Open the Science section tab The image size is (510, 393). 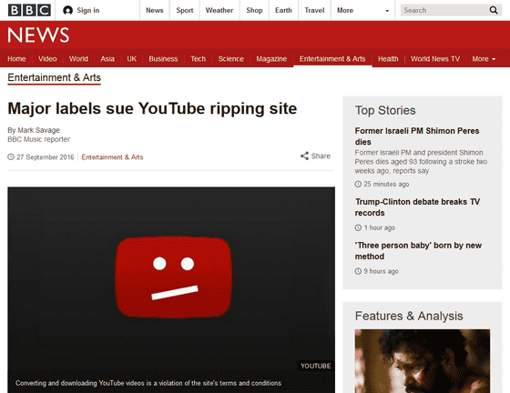(231, 59)
